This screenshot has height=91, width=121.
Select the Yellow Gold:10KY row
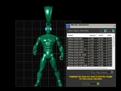pos(89,41)
